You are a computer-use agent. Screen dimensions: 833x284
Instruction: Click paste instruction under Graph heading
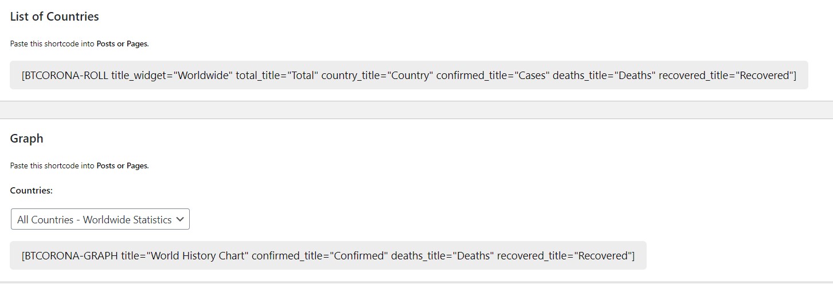coord(79,165)
